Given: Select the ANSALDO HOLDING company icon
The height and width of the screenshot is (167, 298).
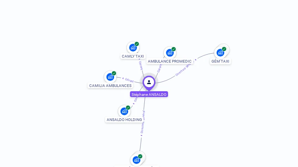Looking at the screenshot, I should tap(124, 111).
